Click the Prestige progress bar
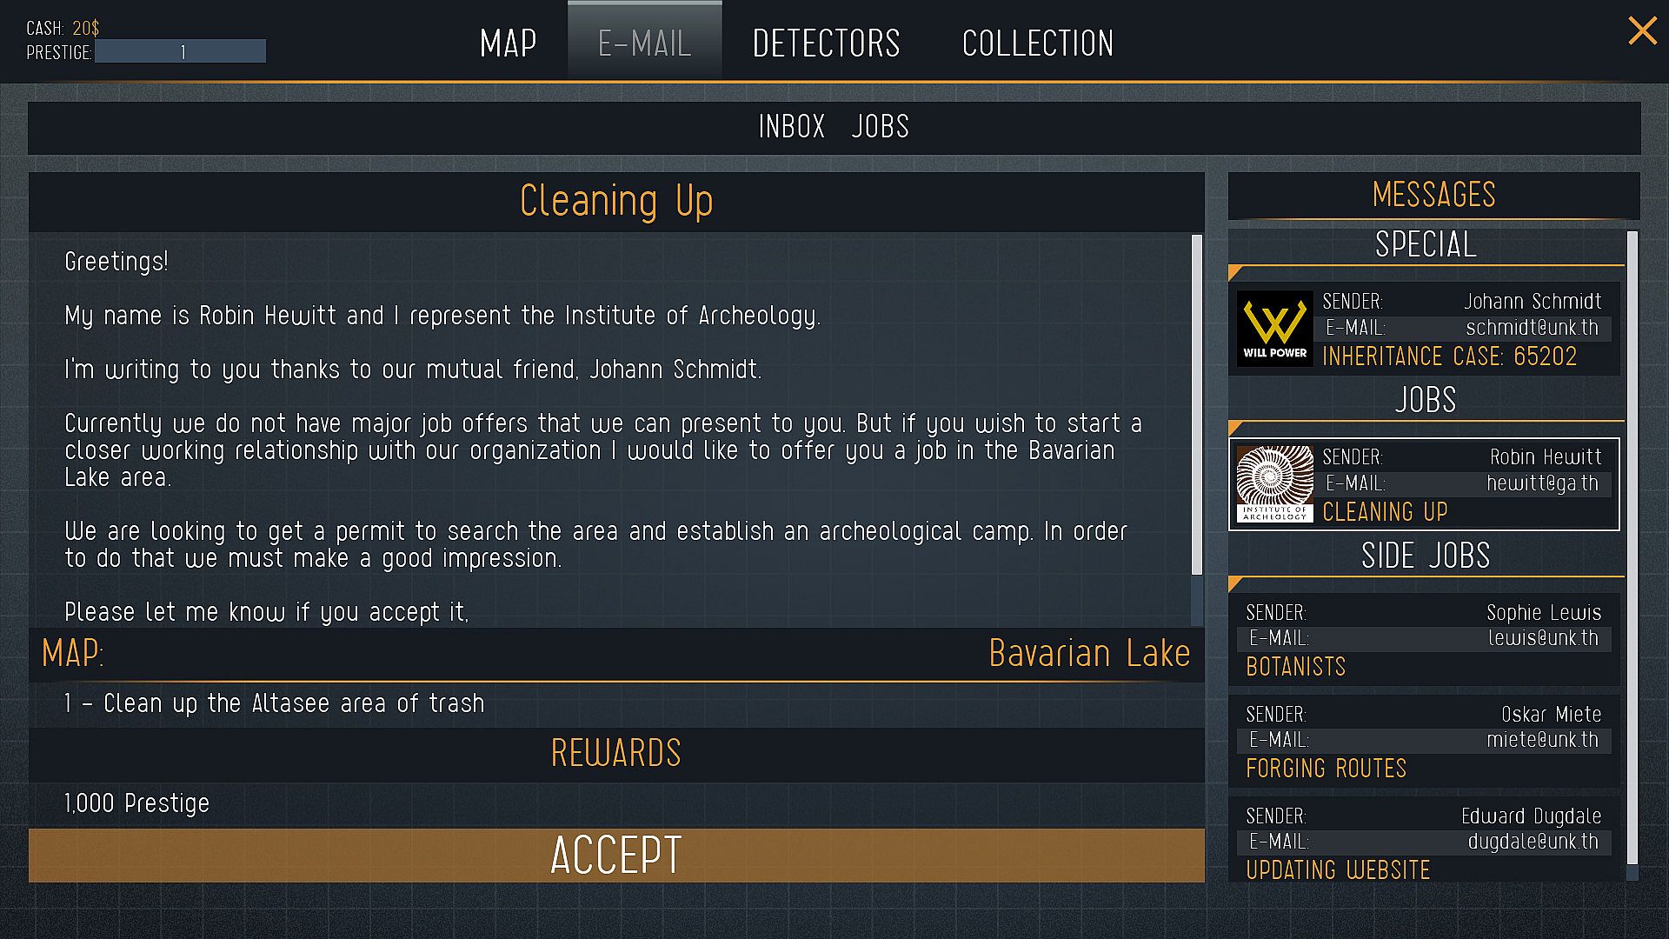1669x939 pixels. pyautogui.click(x=181, y=52)
